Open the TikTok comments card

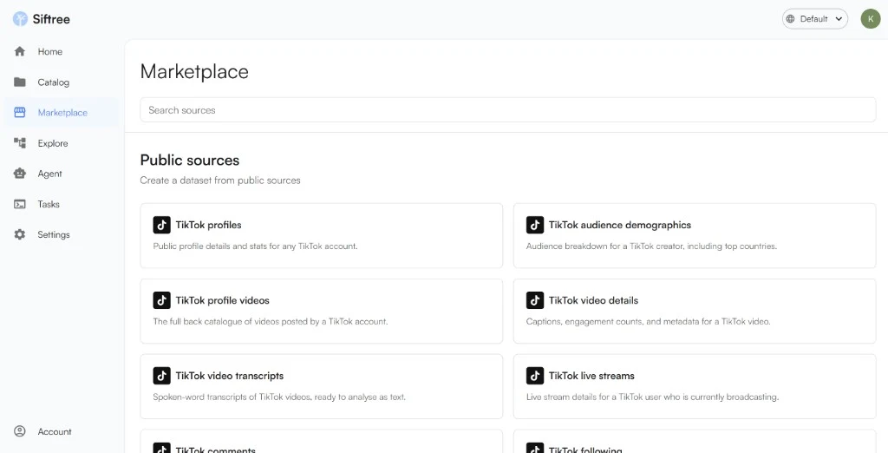pos(322,441)
